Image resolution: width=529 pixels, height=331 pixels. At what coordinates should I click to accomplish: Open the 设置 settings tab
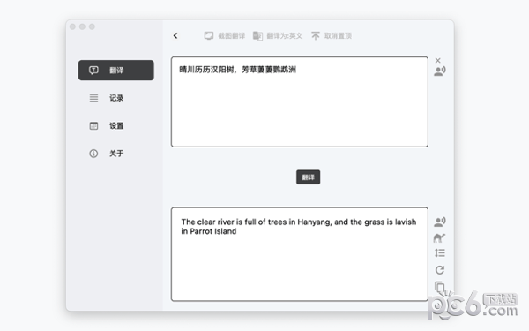coord(116,126)
